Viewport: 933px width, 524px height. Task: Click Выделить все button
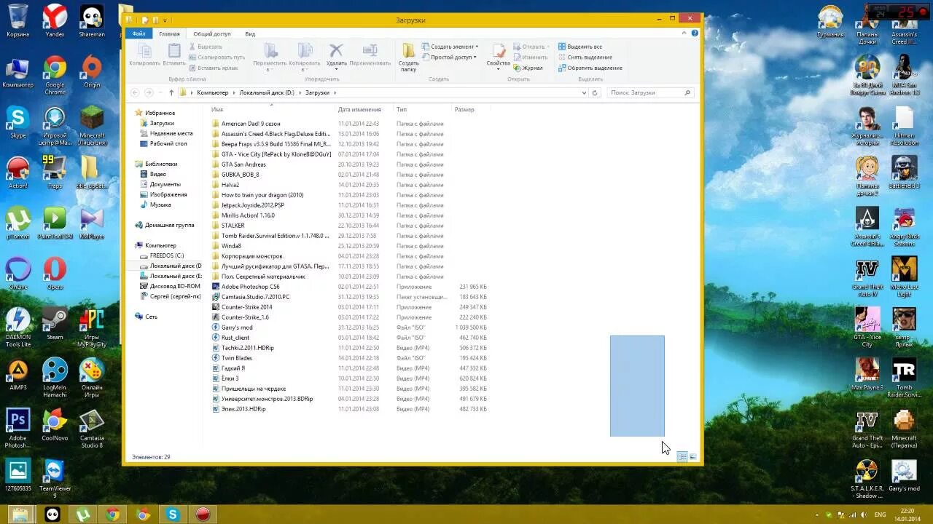(580, 47)
